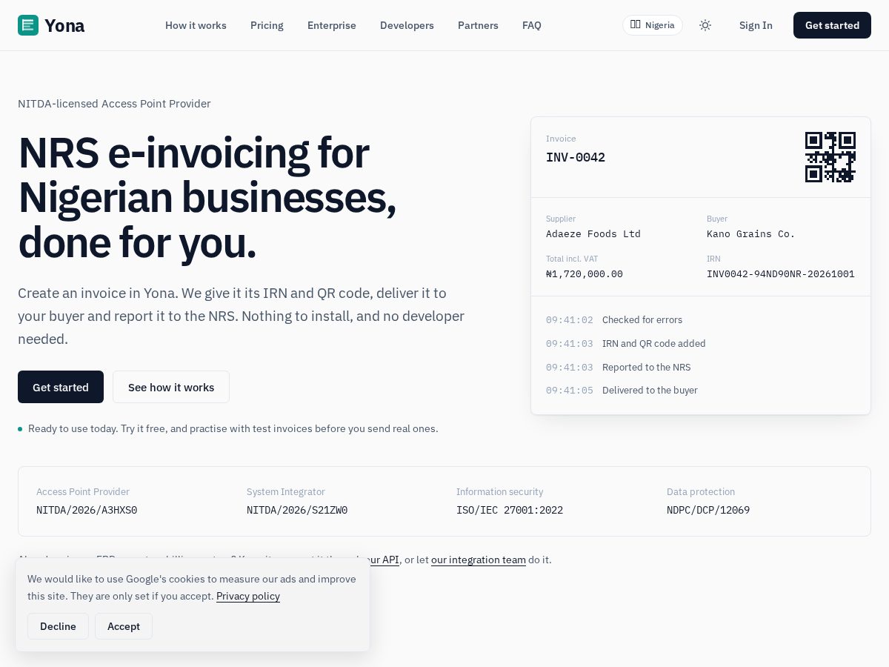Decline the Google cookies
This screenshot has height=667, width=889.
coord(58,626)
